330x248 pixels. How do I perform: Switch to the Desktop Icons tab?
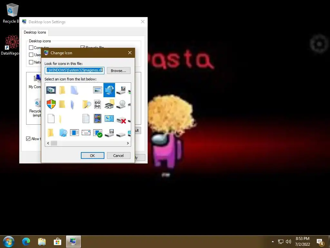pos(35,32)
